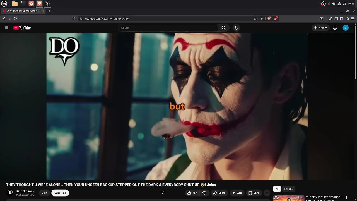Viewport: 357px width, 201px height.
Task: Open the Files folder launcher in the panel
Action: point(15,4)
